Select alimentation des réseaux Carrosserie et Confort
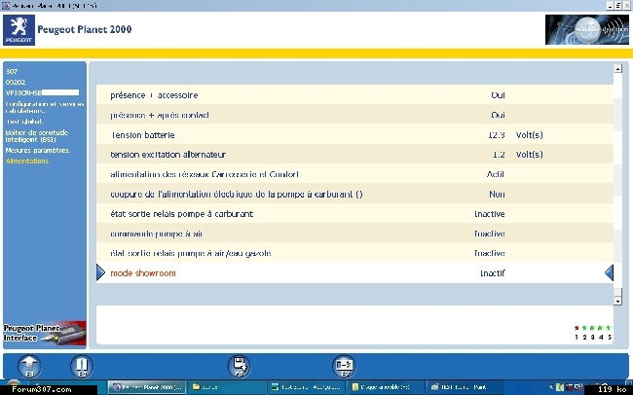The image size is (633, 395). (x=354, y=174)
